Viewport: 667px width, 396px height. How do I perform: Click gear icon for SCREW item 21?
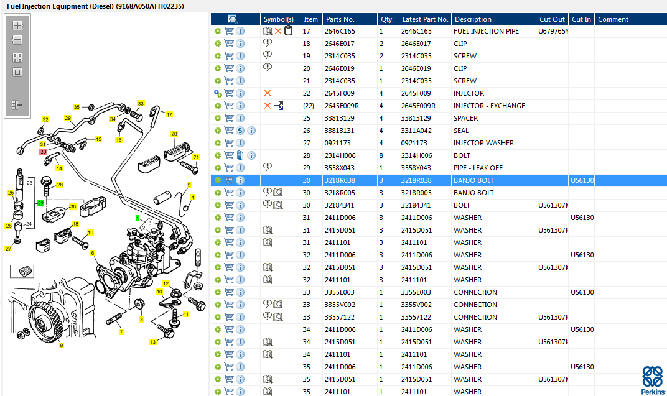pos(218,81)
